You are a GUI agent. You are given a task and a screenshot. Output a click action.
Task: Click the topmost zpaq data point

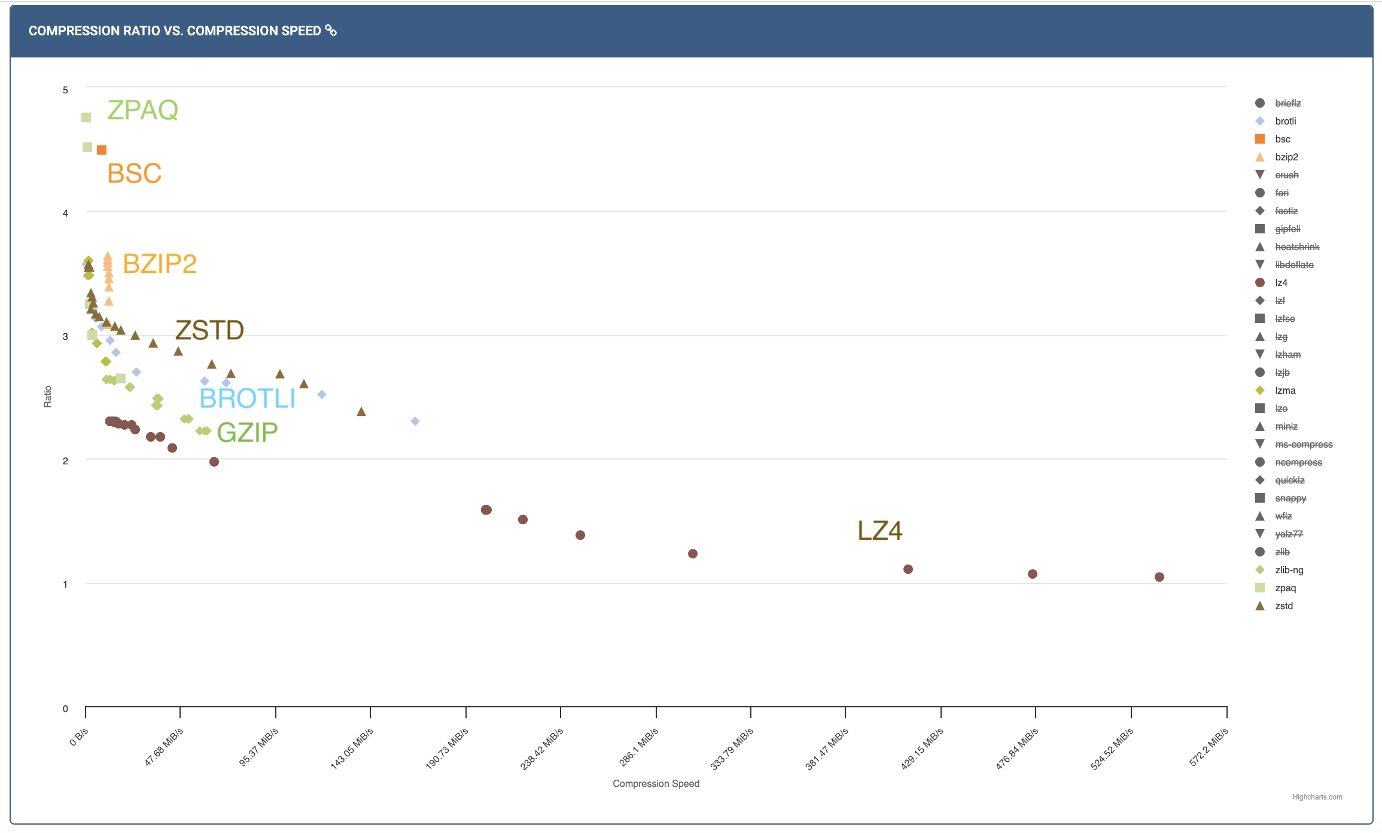86,117
